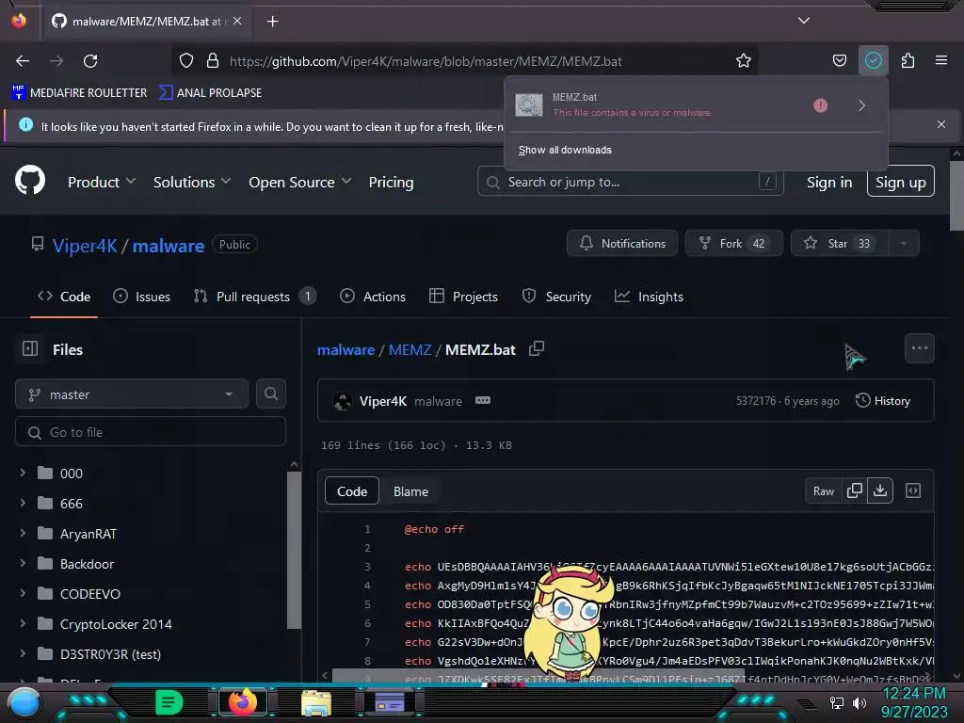The image size is (964, 723).
Task: Expand the Solutions menu
Action: pyautogui.click(x=192, y=182)
